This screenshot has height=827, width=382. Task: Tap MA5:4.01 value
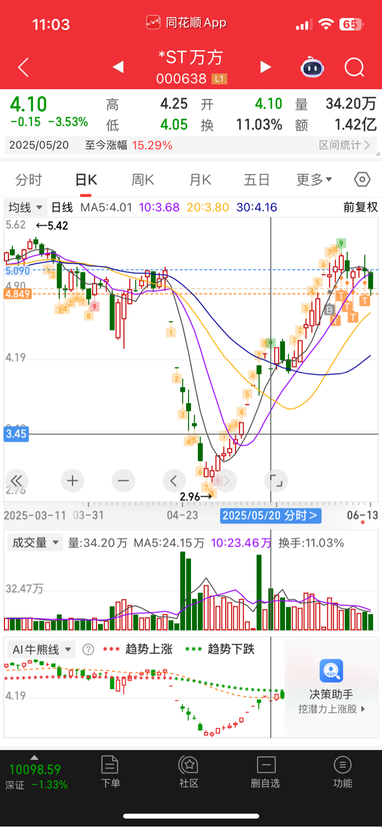point(106,207)
